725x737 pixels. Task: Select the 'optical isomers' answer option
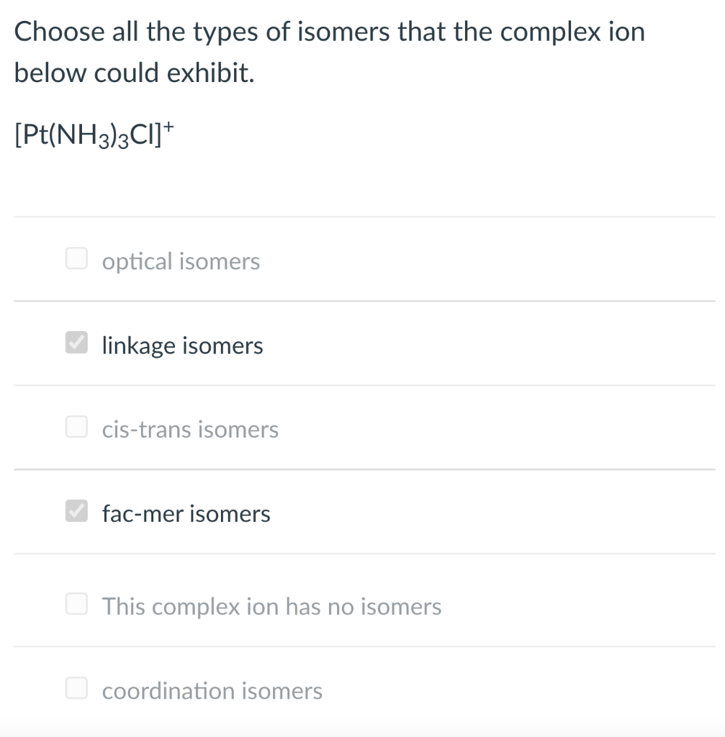pos(181,261)
